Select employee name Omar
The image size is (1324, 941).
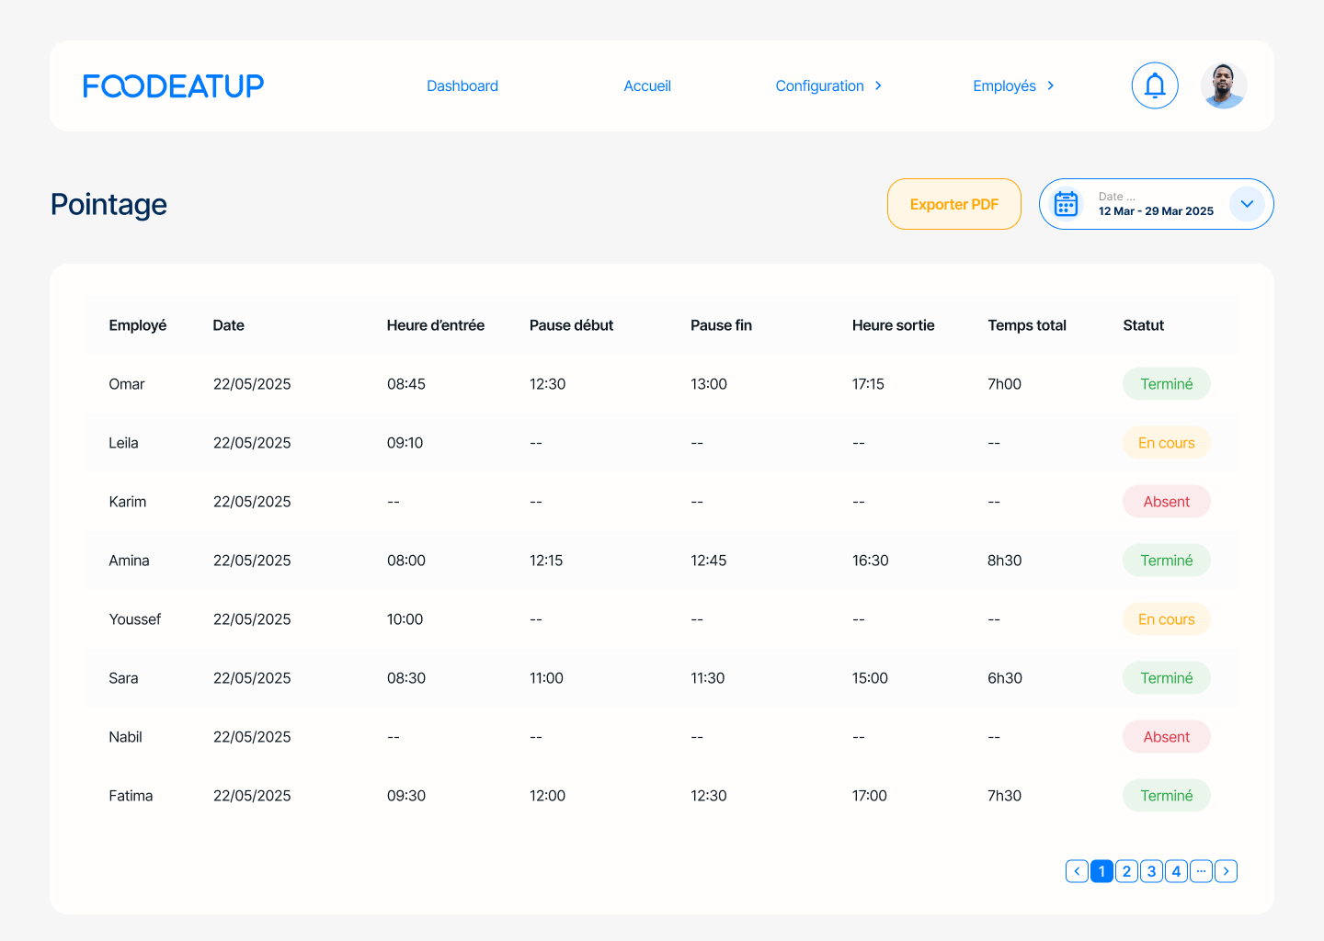point(127,384)
